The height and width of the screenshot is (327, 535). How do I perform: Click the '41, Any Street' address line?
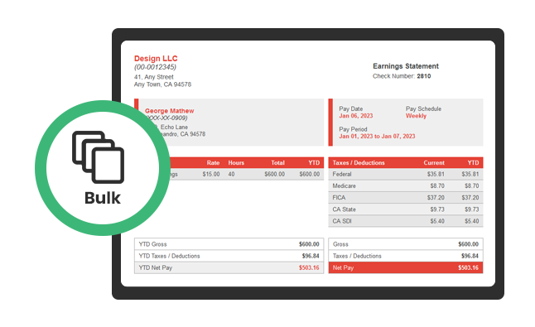154,77
